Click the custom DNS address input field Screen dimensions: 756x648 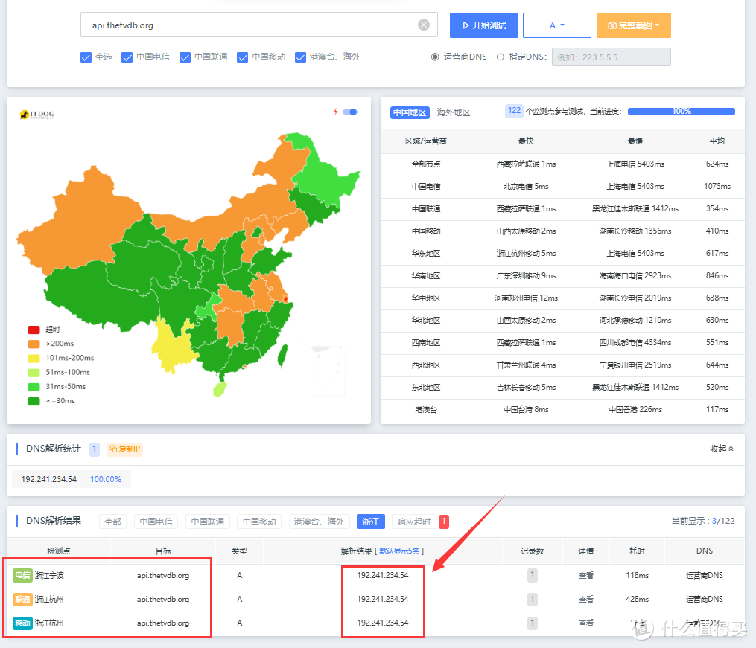611,57
